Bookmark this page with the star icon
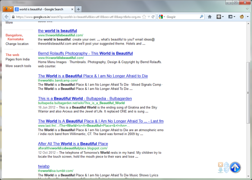This screenshot has height=180, width=252. (144, 17)
